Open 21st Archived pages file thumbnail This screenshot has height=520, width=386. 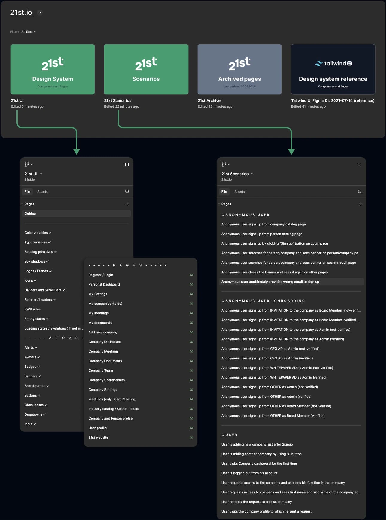pos(240,69)
